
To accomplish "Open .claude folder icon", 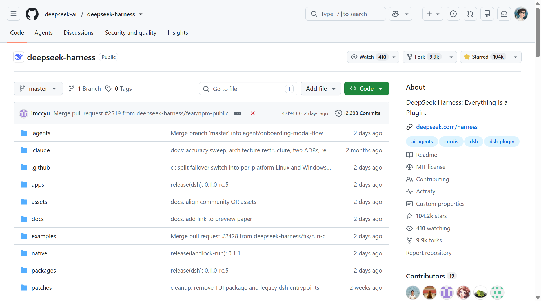I will [24, 150].
